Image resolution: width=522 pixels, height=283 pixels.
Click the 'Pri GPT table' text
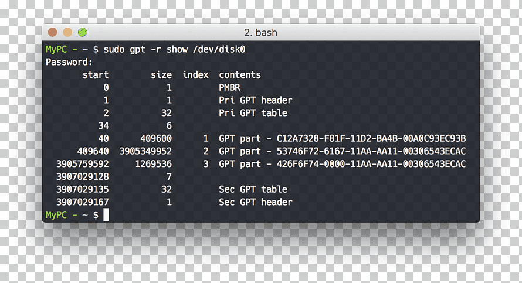click(x=253, y=112)
